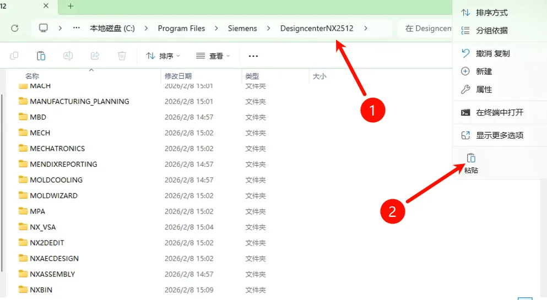
Task: Open the 查看 view dropdown in toolbar
Action: 213,56
